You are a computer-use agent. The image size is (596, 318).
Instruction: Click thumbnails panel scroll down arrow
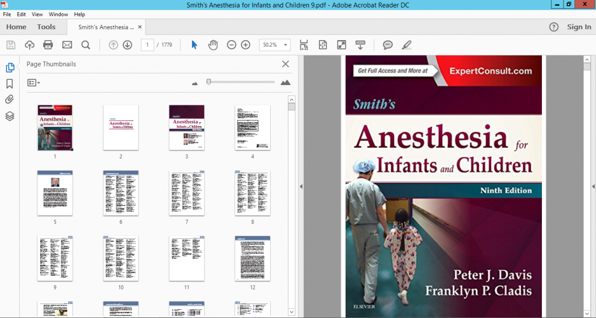pos(292,312)
